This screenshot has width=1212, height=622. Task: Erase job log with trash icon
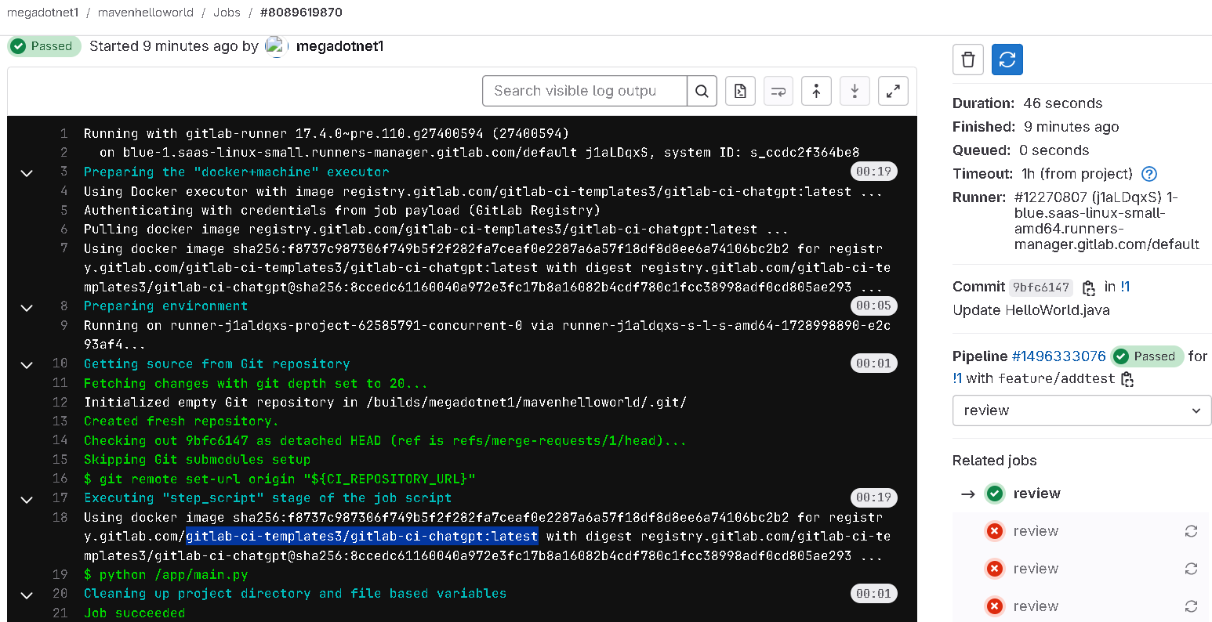[x=968, y=60]
